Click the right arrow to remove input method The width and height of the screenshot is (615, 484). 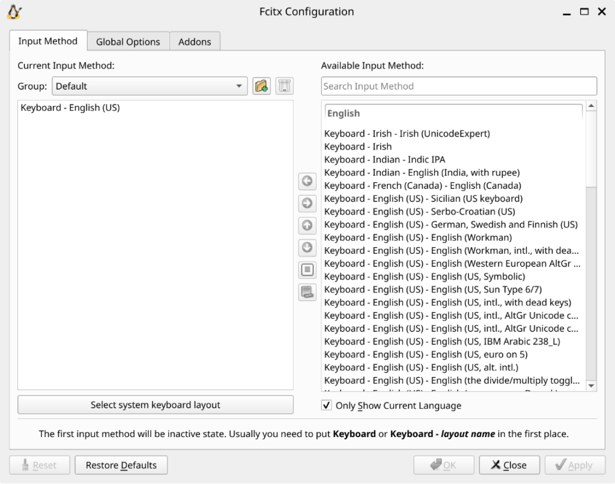coord(307,203)
